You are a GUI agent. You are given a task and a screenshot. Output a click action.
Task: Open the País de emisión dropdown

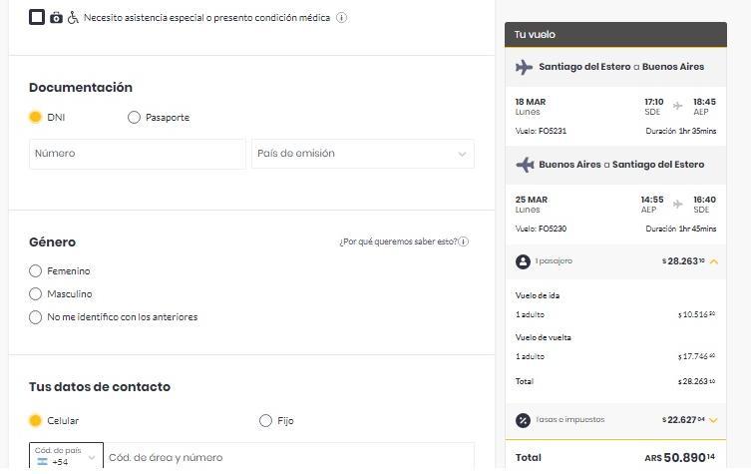(x=362, y=154)
